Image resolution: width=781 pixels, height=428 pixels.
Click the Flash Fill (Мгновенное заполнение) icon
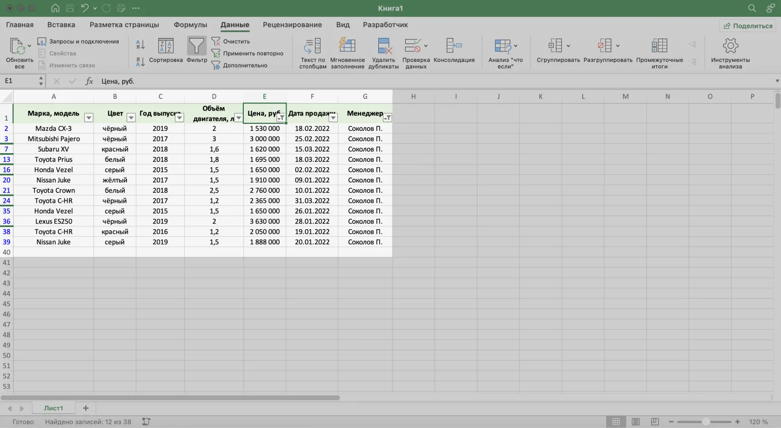pos(347,47)
